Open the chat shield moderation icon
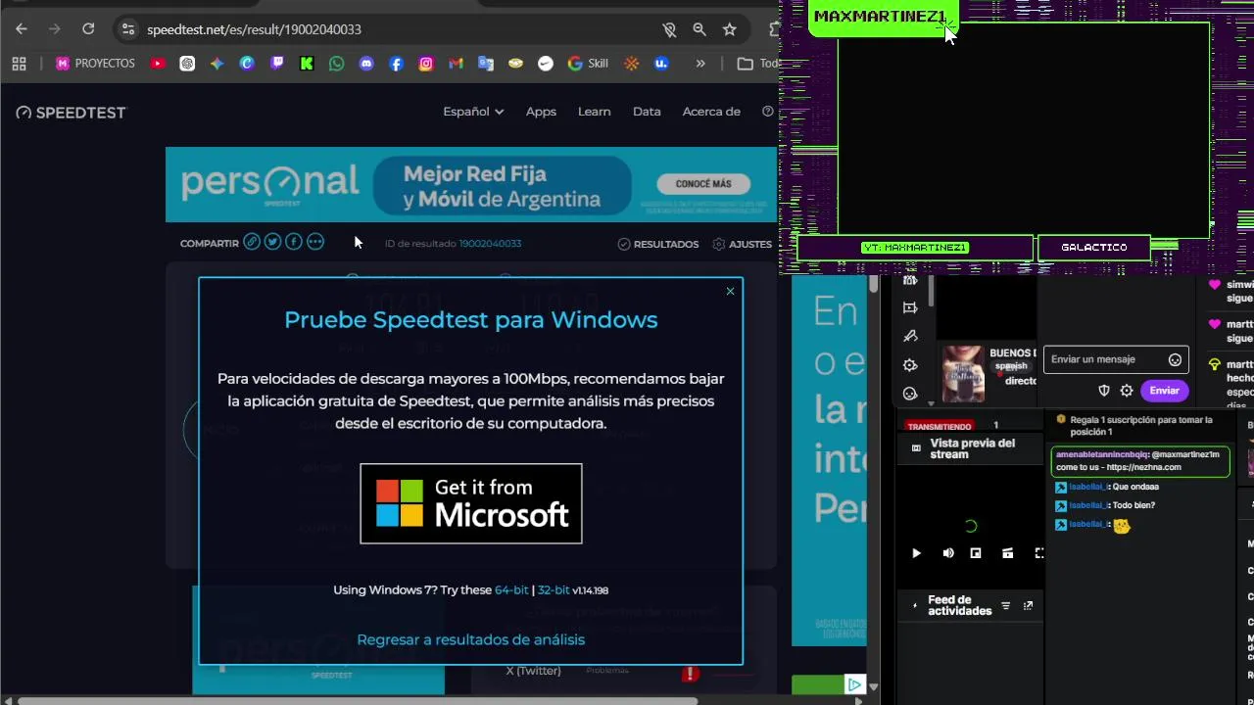1254x705 pixels. click(1104, 391)
